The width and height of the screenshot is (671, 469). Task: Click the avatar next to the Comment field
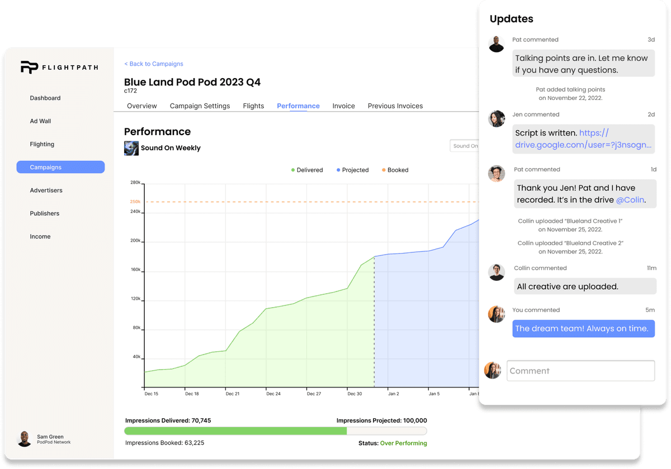click(x=493, y=370)
